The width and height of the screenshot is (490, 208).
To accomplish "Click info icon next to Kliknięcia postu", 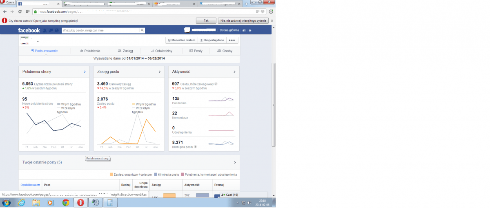I will (195, 147).
